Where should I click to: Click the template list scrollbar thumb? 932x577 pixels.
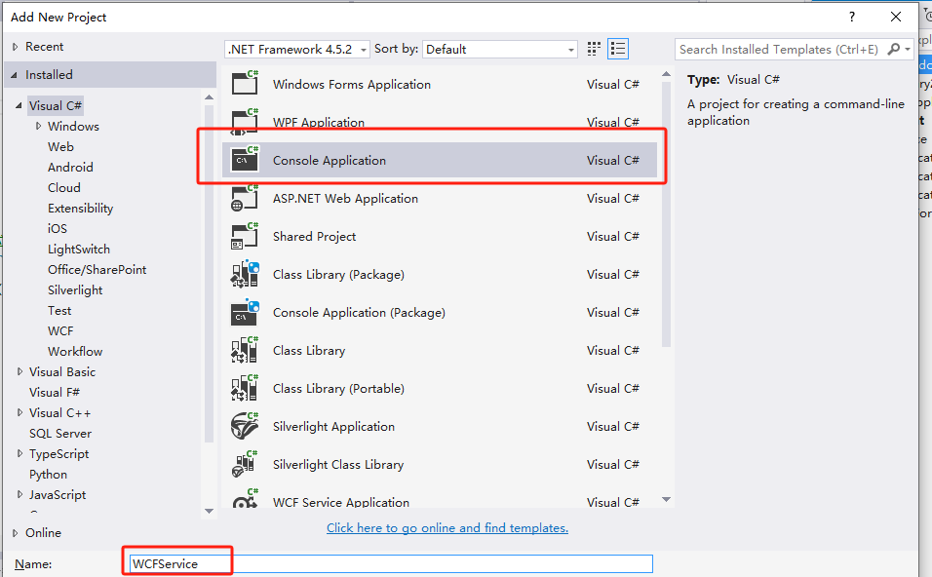tap(666, 213)
